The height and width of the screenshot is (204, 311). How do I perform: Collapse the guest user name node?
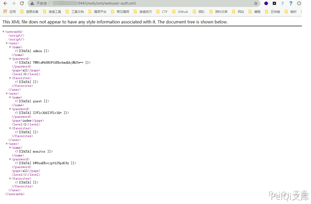10,97
